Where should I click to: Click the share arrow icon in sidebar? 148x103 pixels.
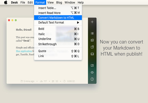click(x=92, y=40)
